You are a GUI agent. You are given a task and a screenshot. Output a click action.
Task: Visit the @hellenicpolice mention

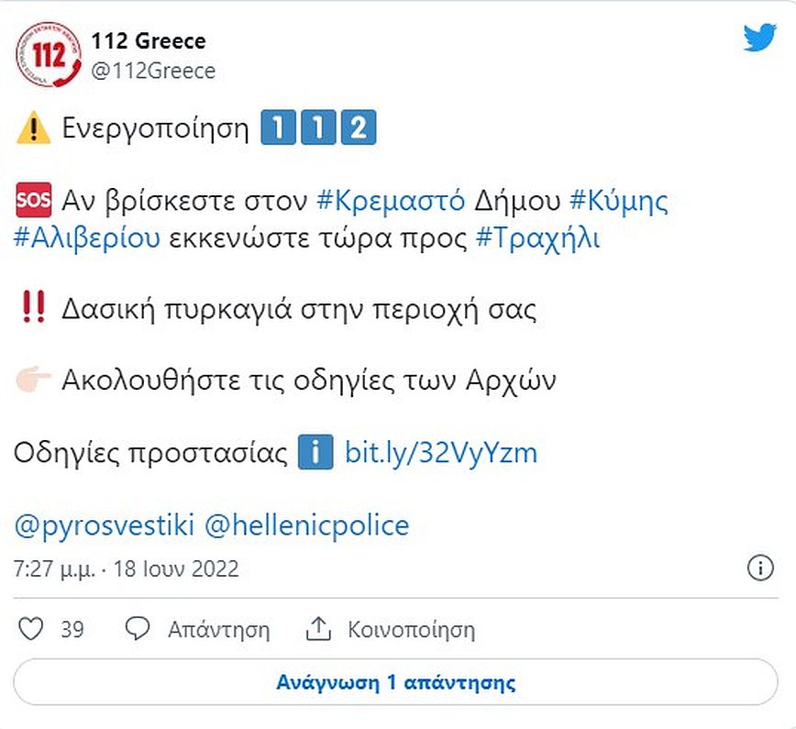coord(306,526)
